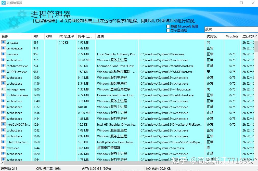The width and height of the screenshot is (258, 171).
Task: Click vertical scrollbar up arrow
Action: pyautogui.click(x=256, y=36)
